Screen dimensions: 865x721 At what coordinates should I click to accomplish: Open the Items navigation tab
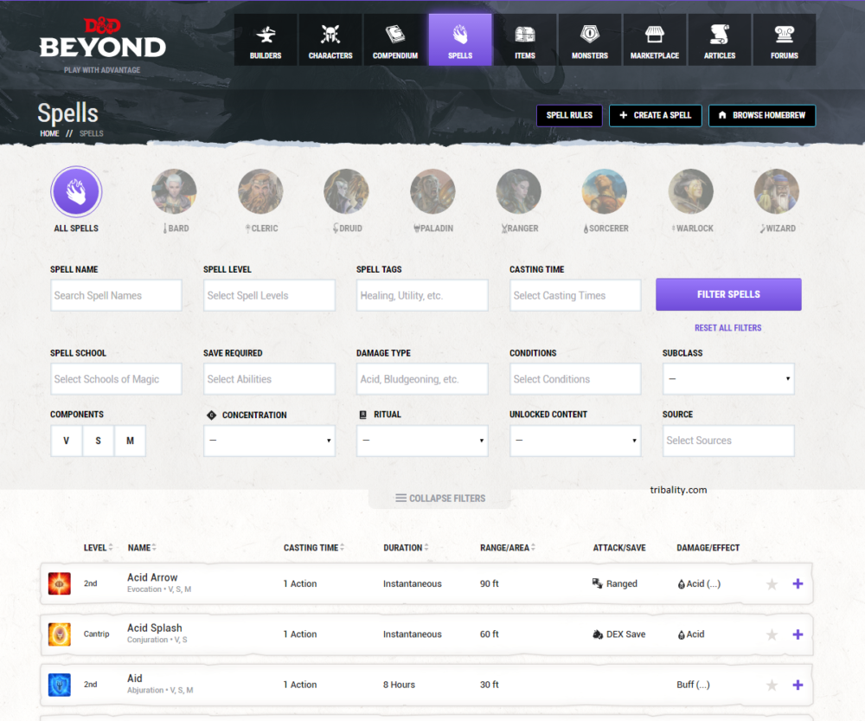pyautogui.click(x=525, y=40)
